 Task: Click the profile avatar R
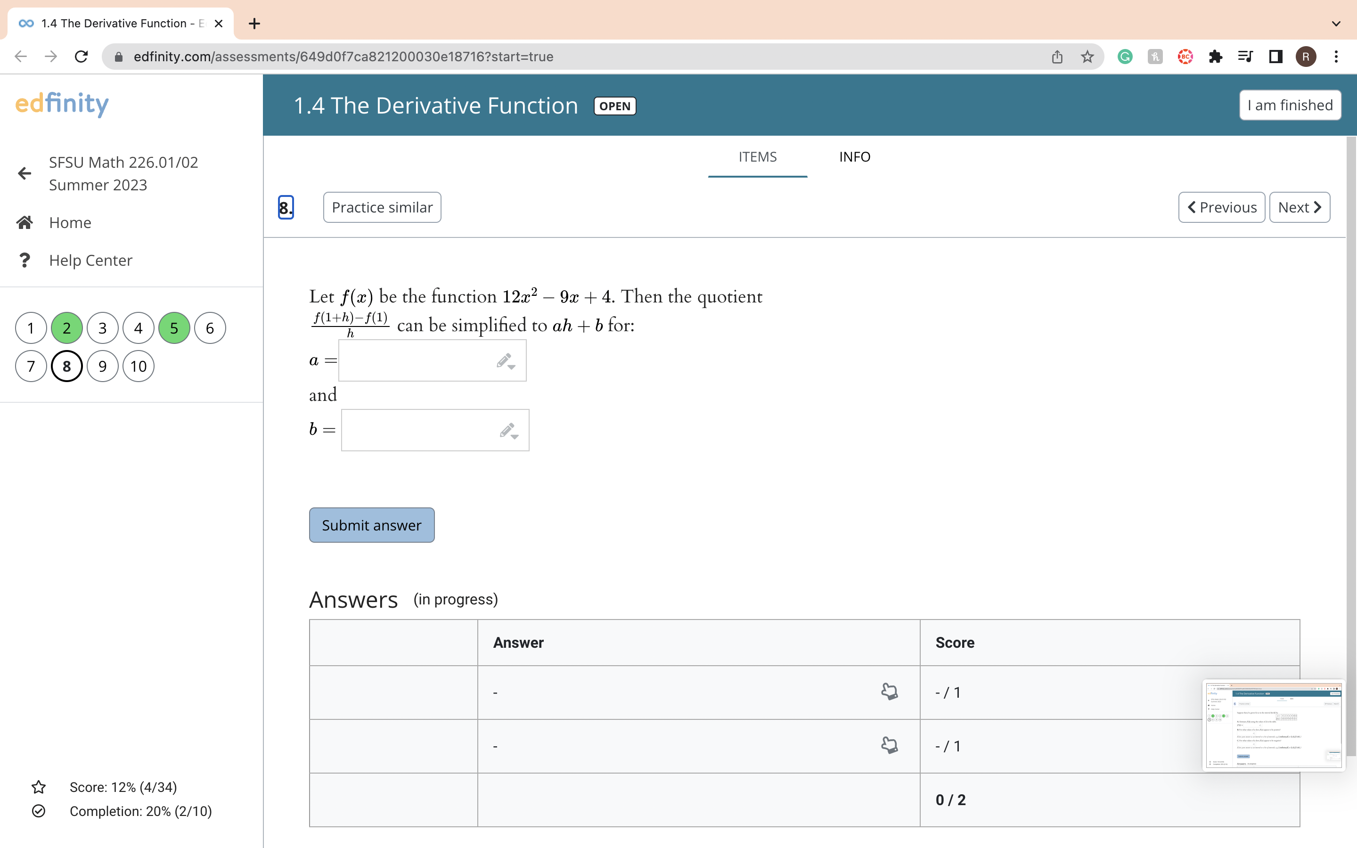[x=1306, y=56]
